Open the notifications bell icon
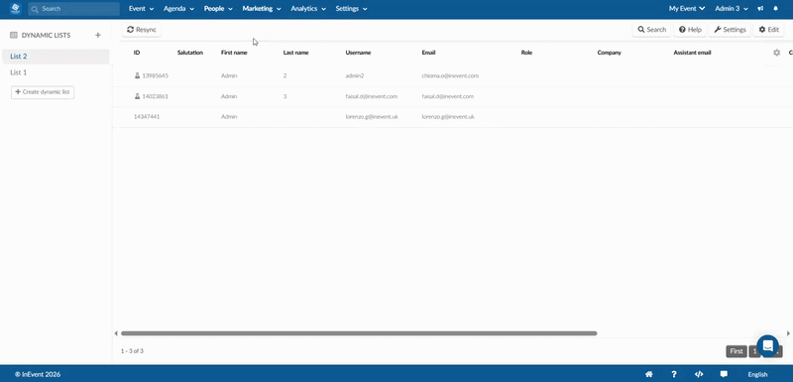This screenshot has width=793, height=382. (776, 9)
